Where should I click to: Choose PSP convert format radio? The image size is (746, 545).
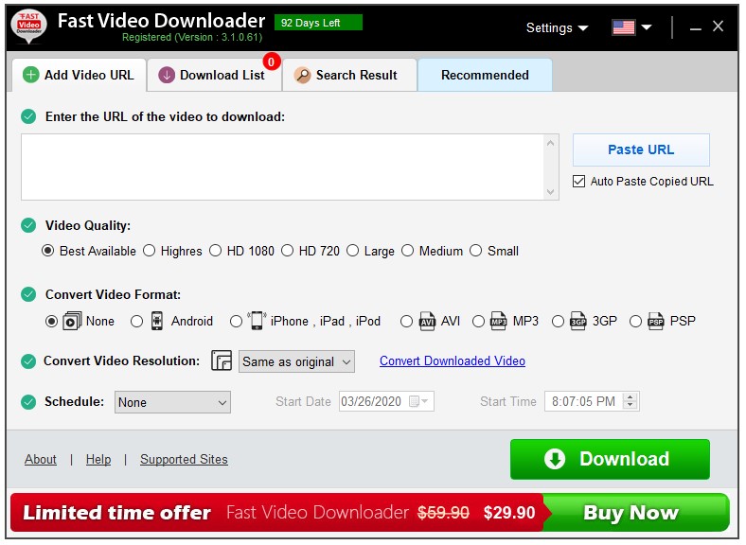(635, 322)
